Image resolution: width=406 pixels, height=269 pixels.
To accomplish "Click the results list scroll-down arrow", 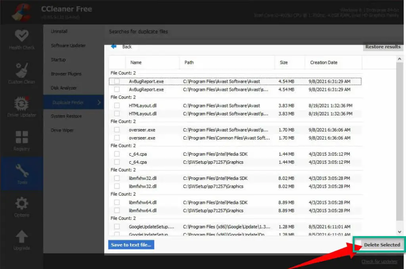I will point(400,232).
